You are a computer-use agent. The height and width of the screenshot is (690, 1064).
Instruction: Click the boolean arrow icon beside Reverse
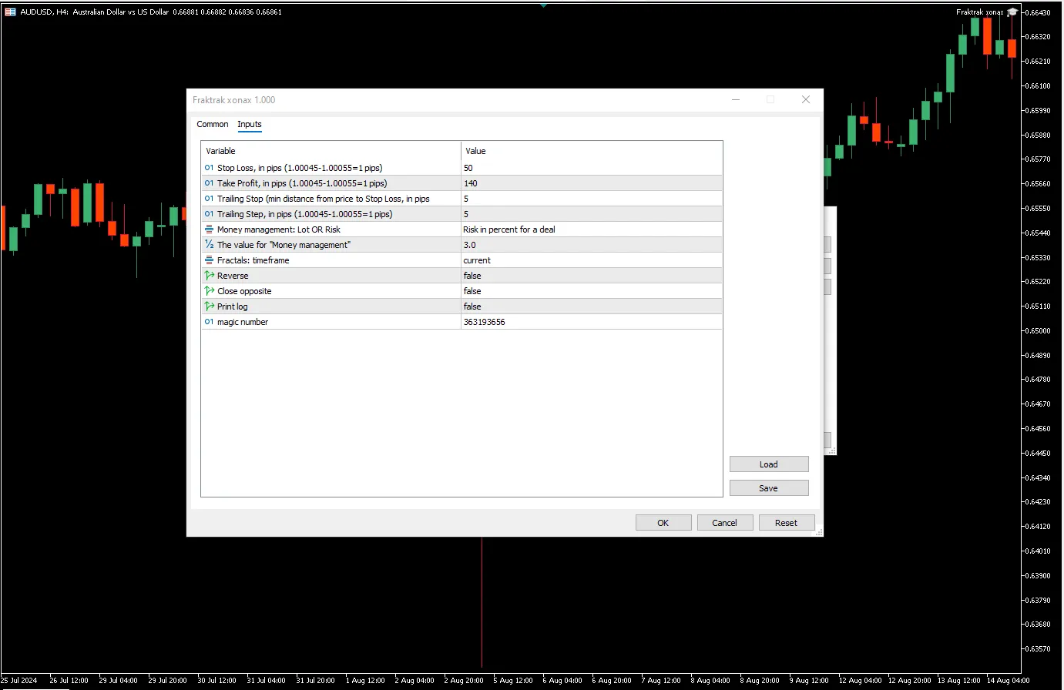point(209,276)
